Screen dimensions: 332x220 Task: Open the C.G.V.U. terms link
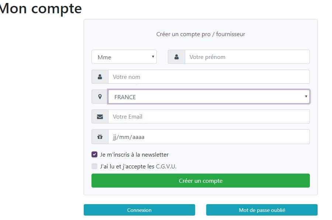pyautogui.click(x=166, y=167)
